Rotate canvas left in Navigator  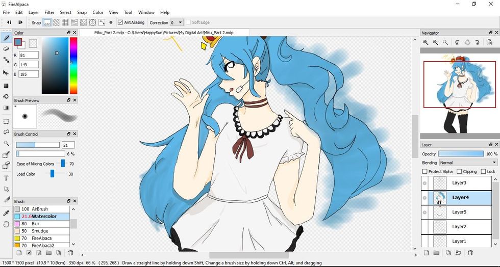tap(458, 42)
